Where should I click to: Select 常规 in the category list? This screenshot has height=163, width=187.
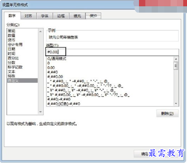tap(22, 31)
